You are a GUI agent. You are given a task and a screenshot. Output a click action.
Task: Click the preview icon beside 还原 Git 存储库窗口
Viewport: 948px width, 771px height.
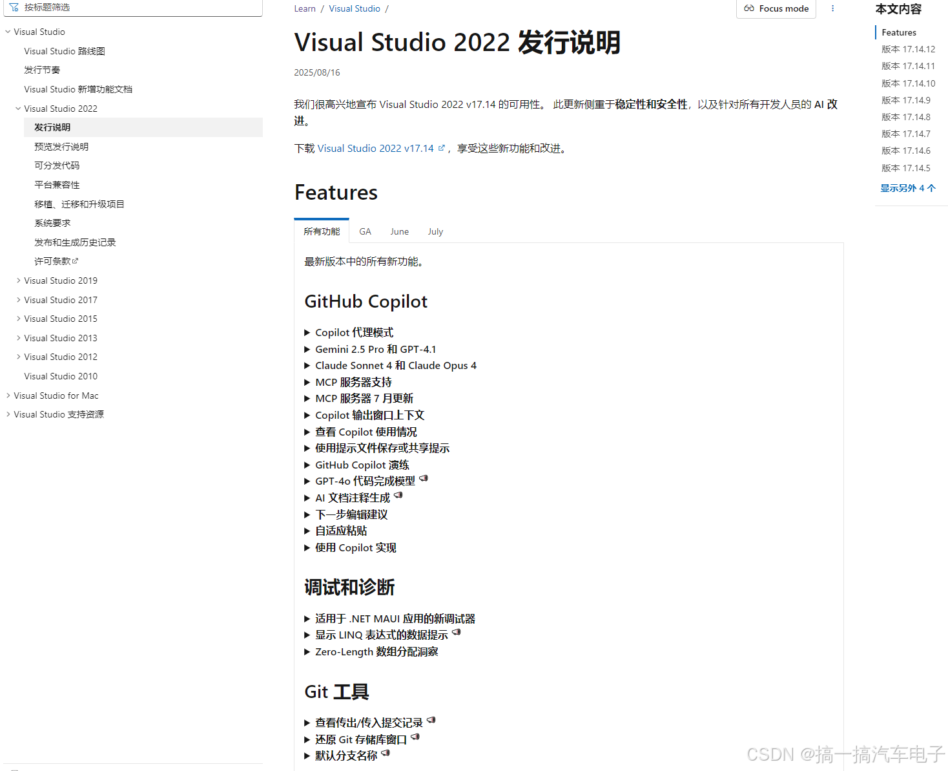(415, 737)
